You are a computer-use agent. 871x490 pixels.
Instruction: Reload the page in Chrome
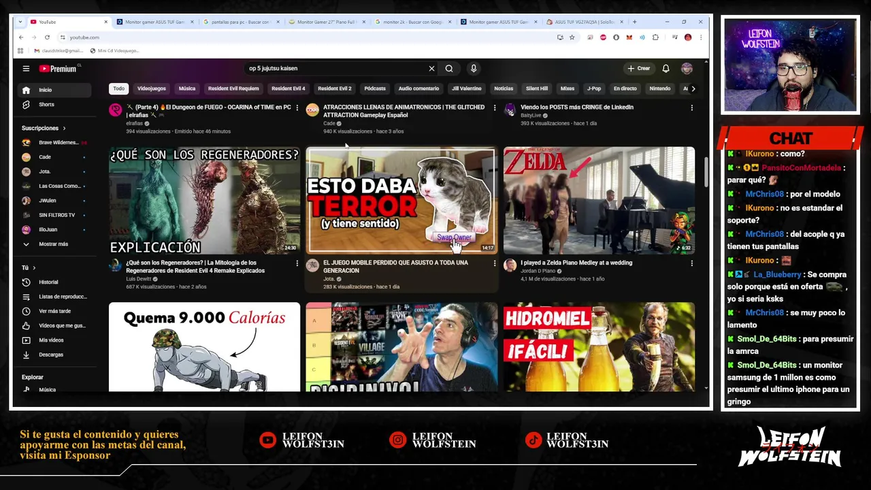[46, 37]
